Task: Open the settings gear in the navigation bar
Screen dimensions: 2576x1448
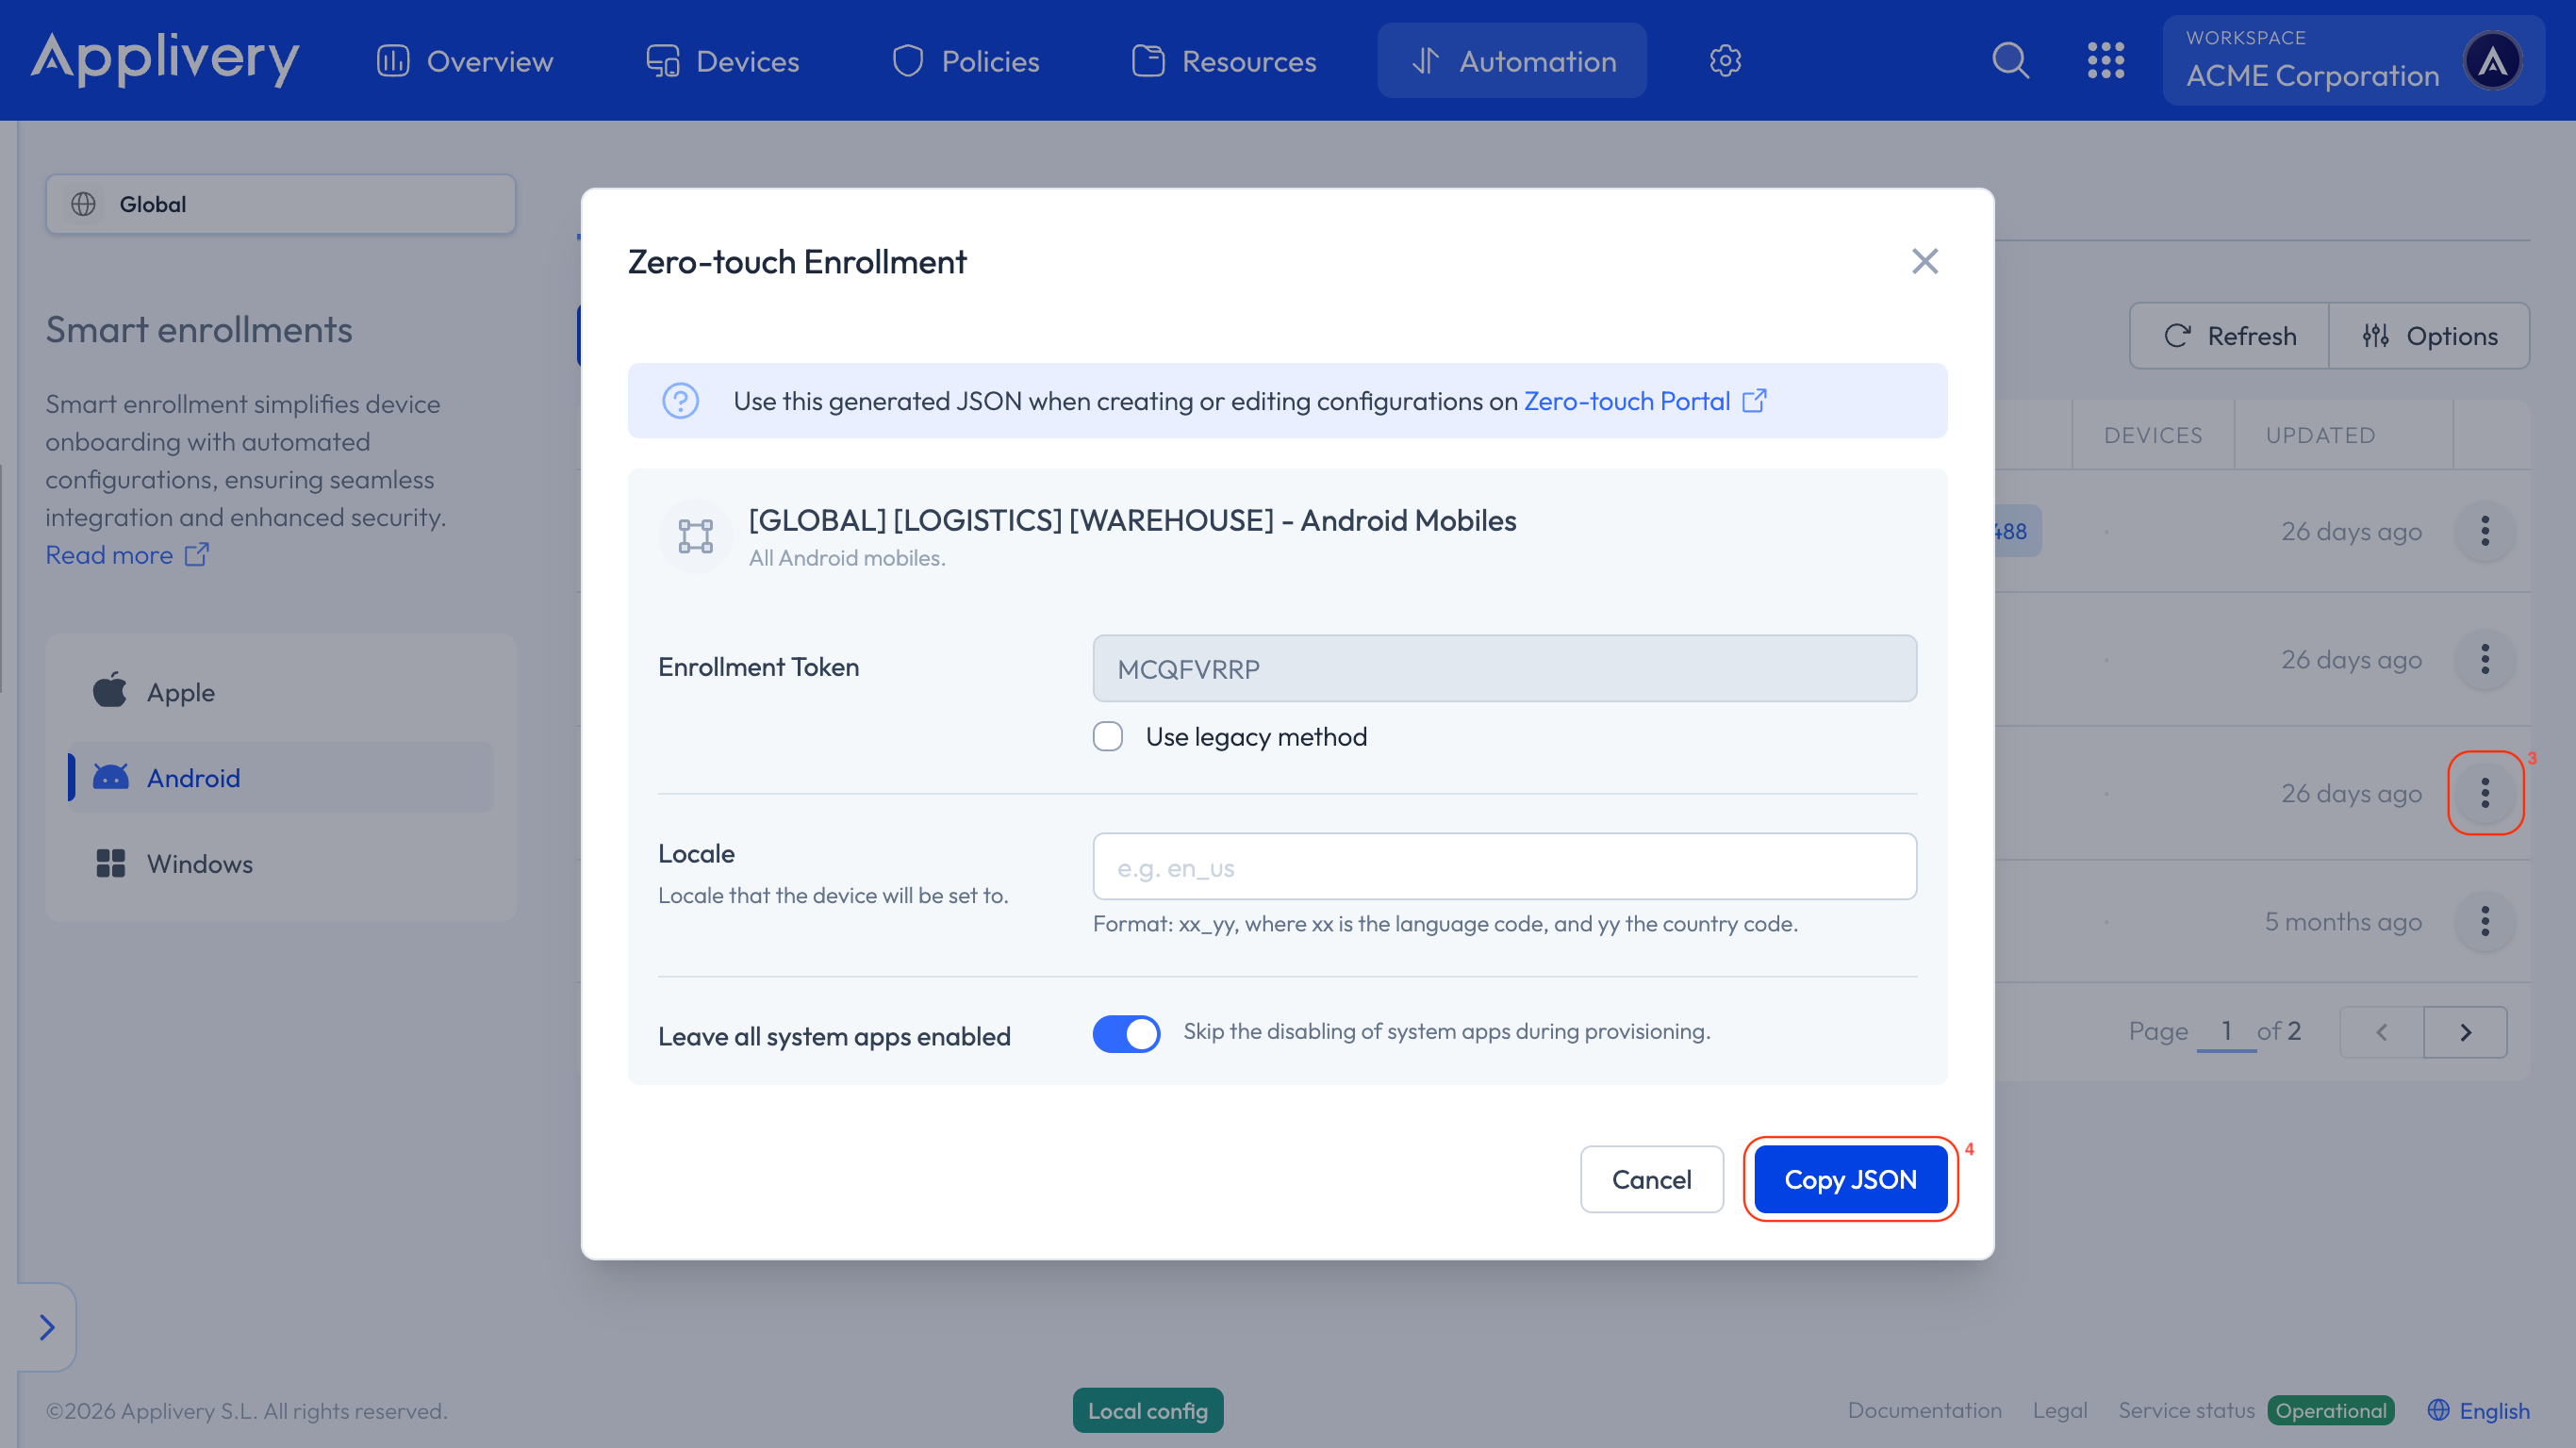Action: [1724, 60]
